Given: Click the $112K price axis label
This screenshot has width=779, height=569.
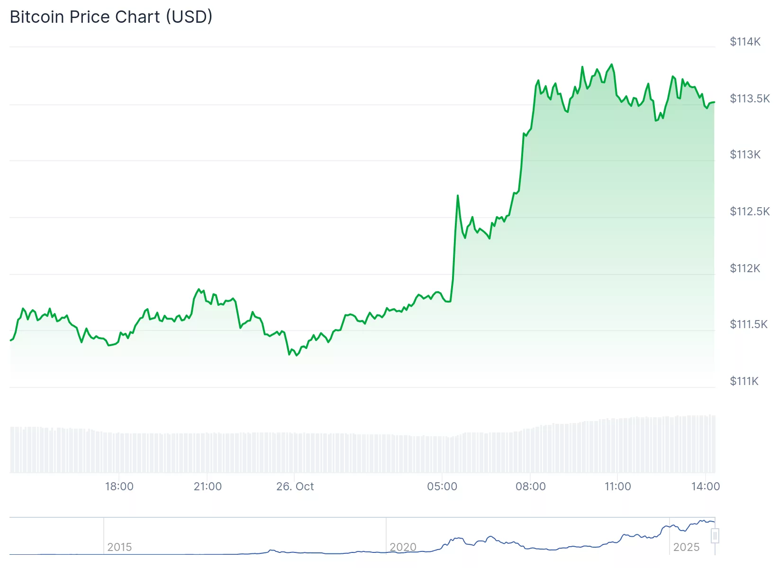Looking at the screenshot, I should (x=745, y=268).
